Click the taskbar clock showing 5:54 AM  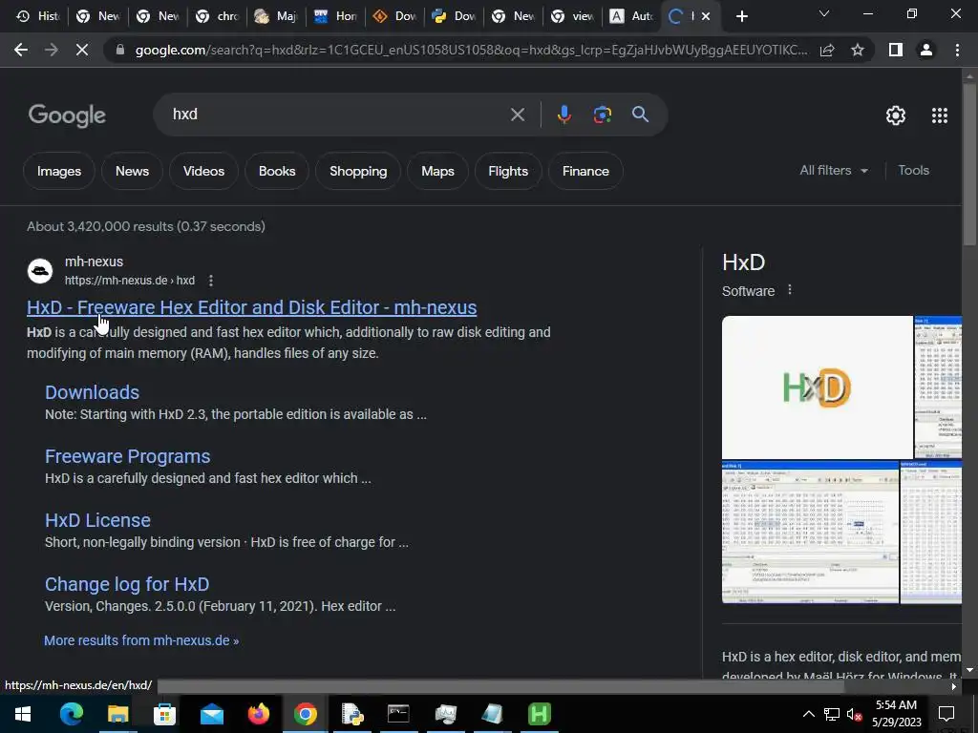point(896,714)
